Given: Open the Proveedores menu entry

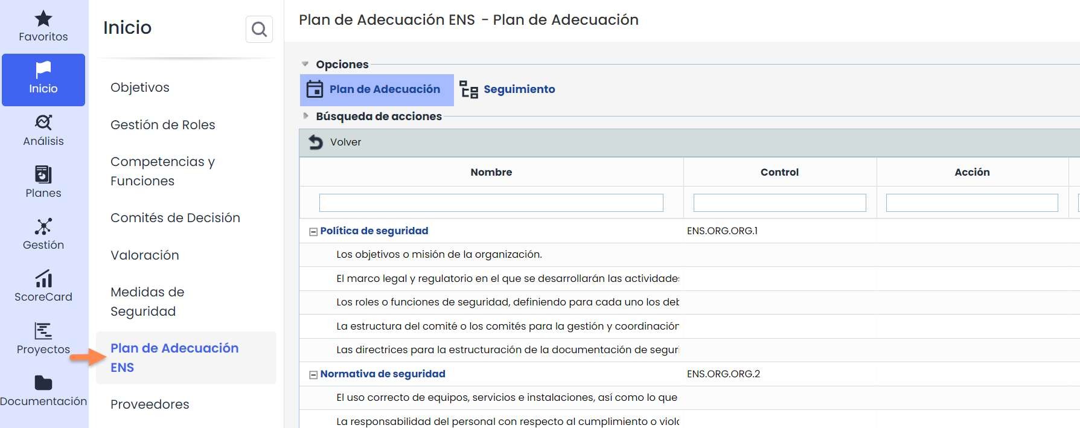Looking at the screenshot, I should click(150, 404).
